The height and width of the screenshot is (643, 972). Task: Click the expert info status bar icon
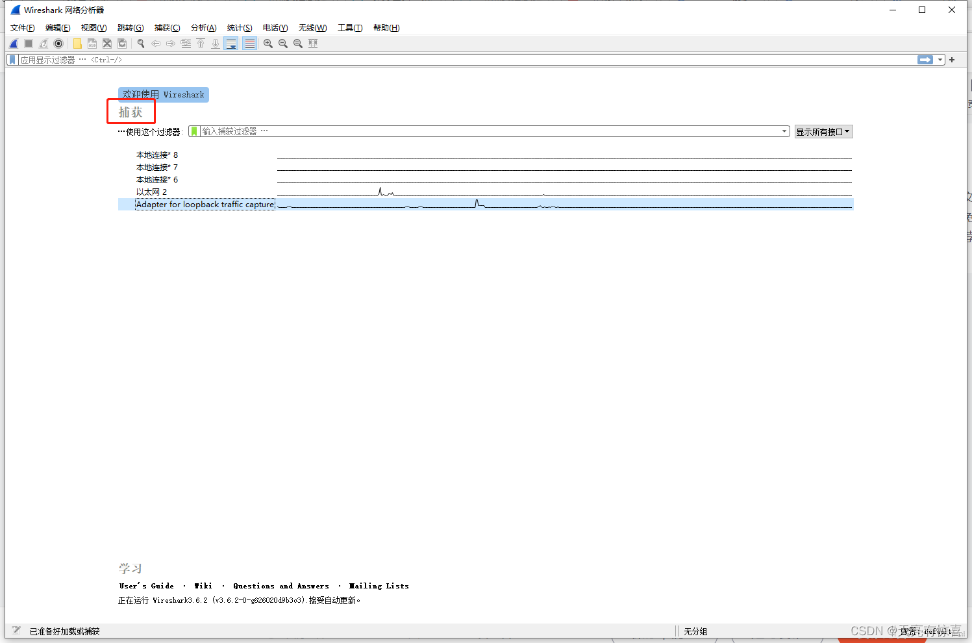click(x=16, y=631)
